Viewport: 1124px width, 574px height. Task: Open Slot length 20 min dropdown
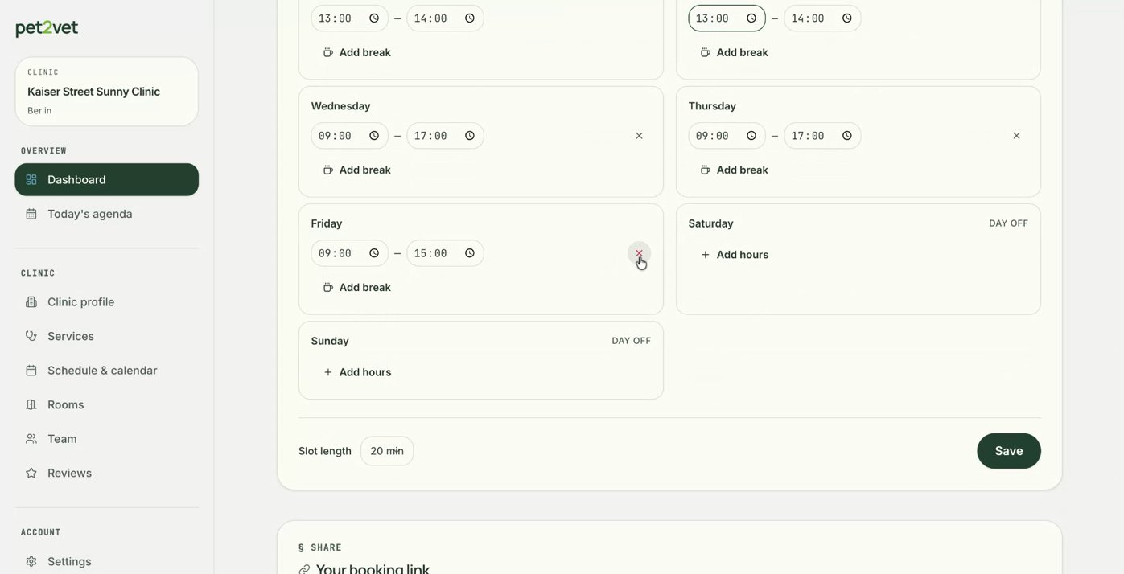pos(387,451)
